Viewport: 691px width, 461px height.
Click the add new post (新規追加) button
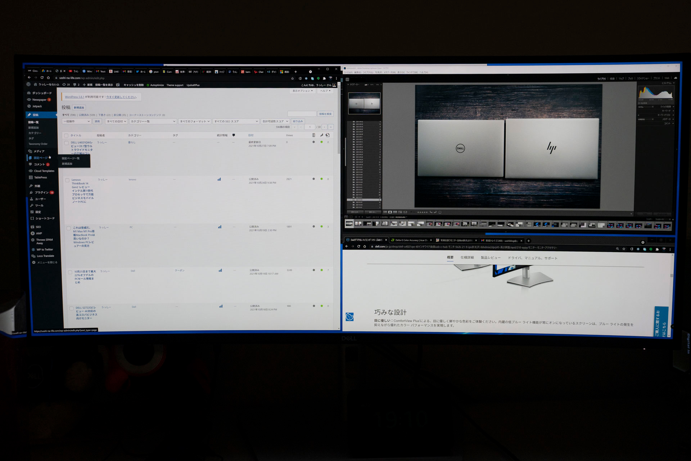(x=79, y=108)
